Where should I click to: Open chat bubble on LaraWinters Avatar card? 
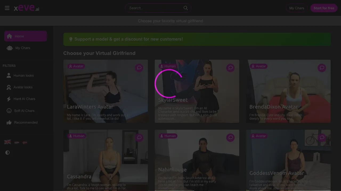[x=139, y=68]
